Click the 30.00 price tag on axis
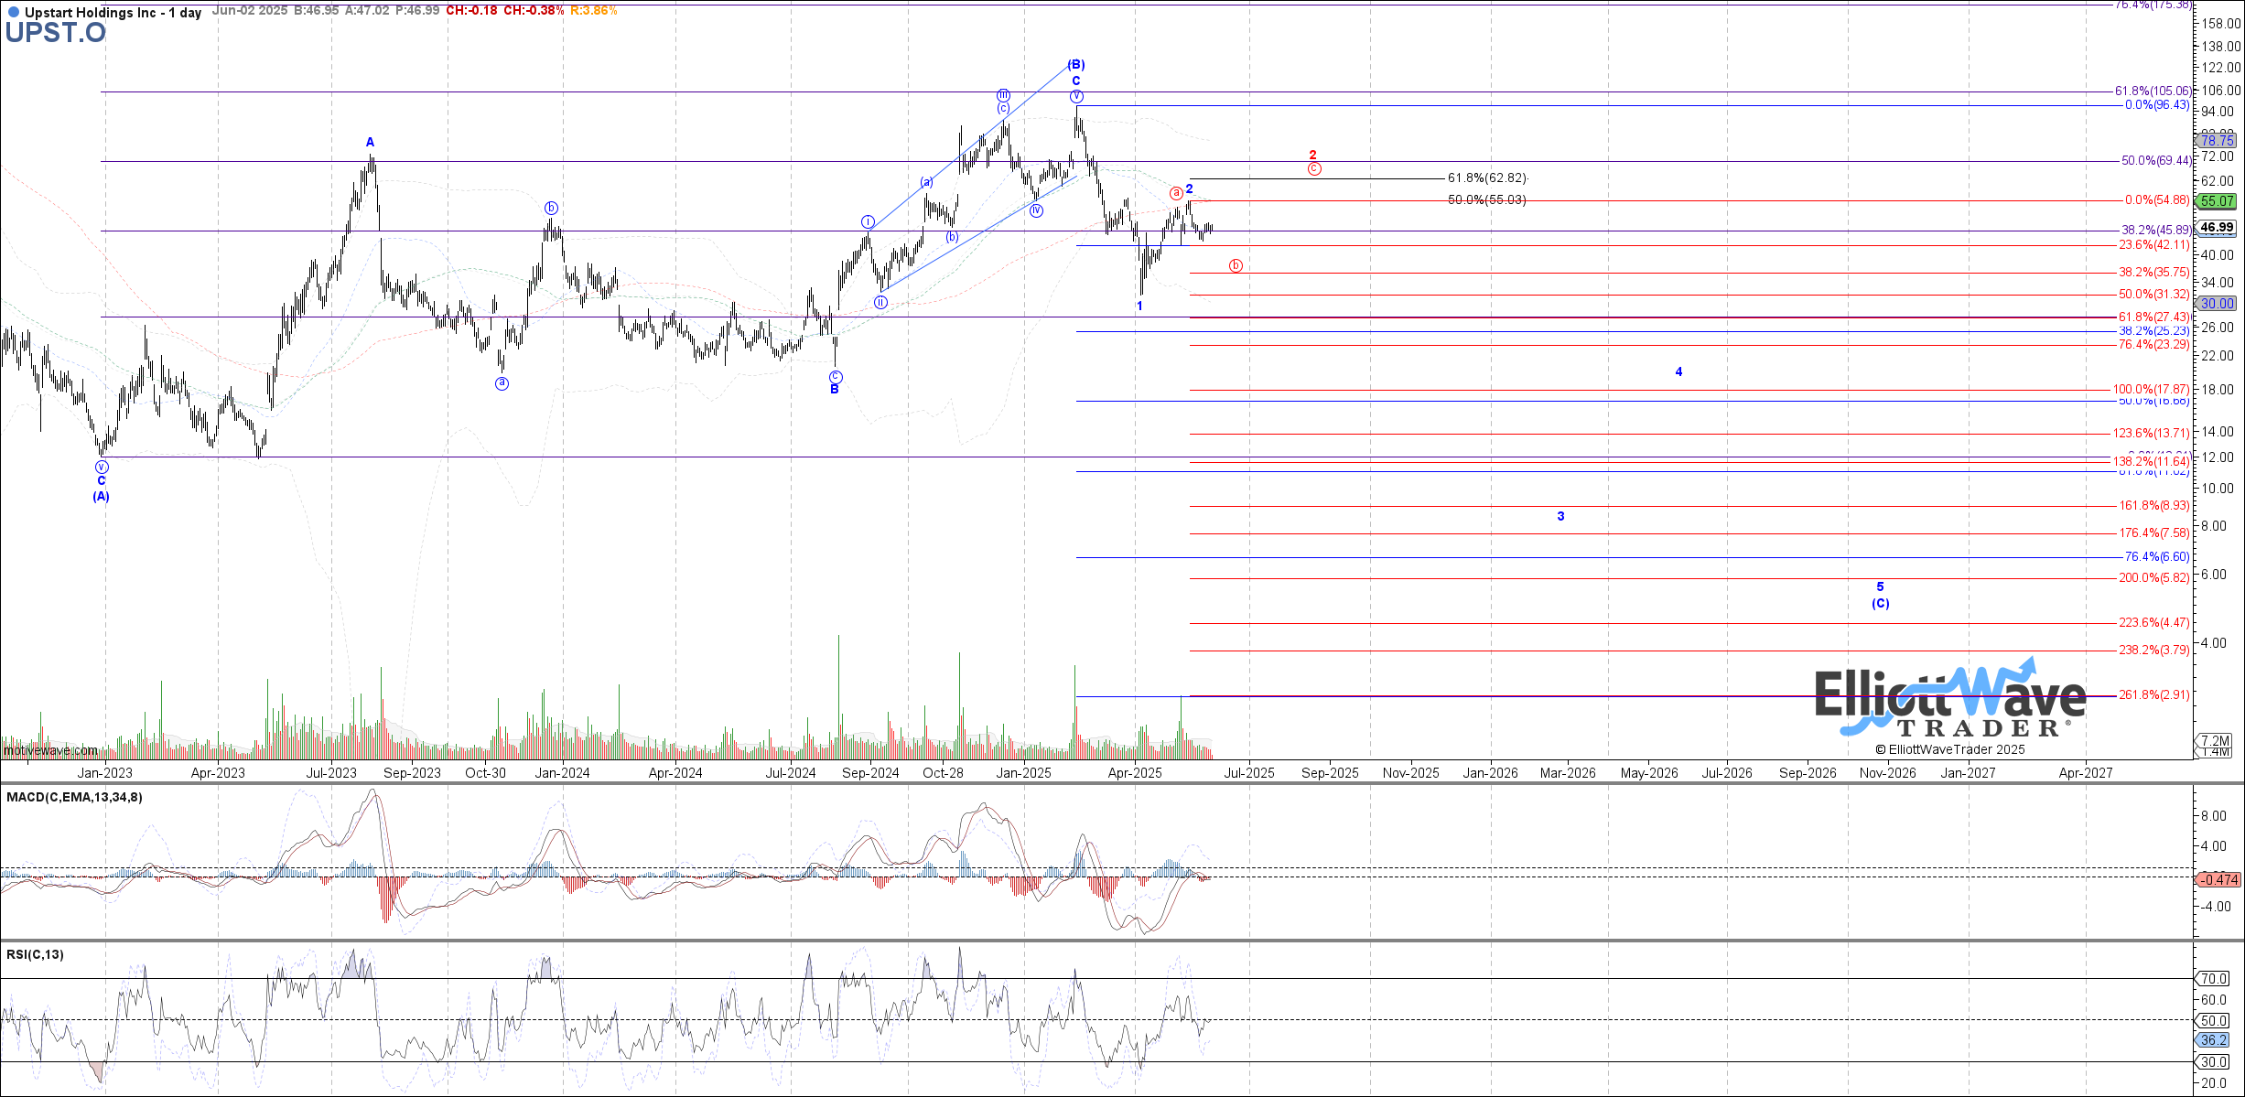2245x1097 pixels. tap(2218, 304)
